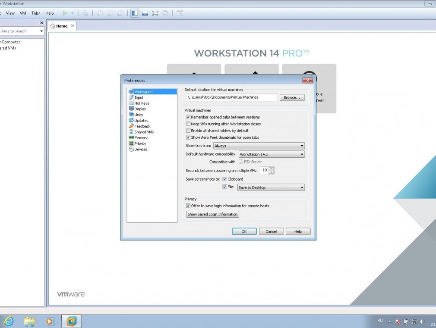The height and width of the screenshot is (328, 436).
Task: Click the volume speaker tray icon
Action: (x=422, y=322)
